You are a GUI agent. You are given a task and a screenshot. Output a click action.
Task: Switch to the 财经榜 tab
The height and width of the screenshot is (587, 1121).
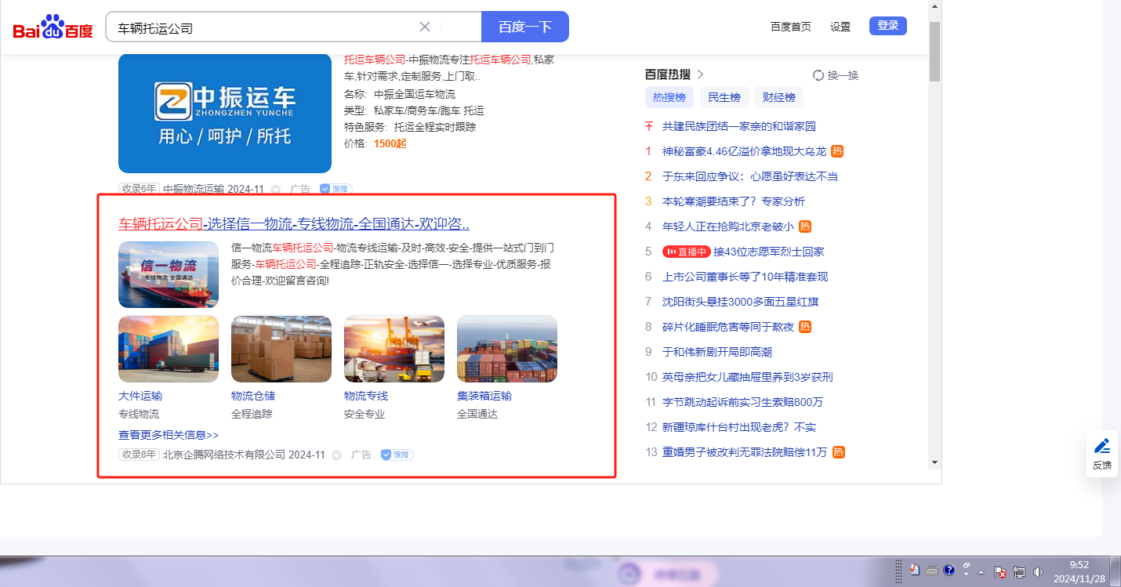(779, 97)
